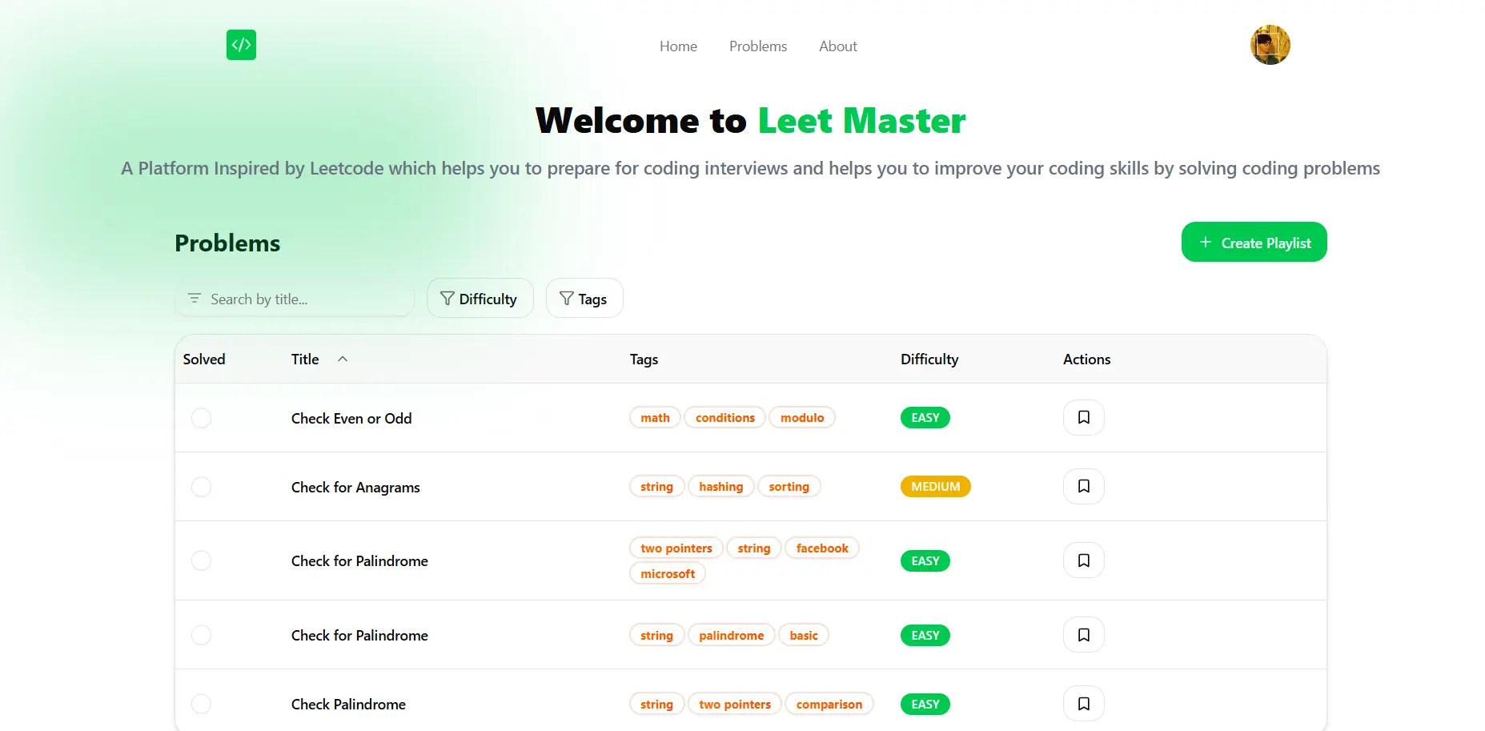Open the Tags filter dropdown
The height and width of the screenshot is (731, 1485).
coord(584,299)
